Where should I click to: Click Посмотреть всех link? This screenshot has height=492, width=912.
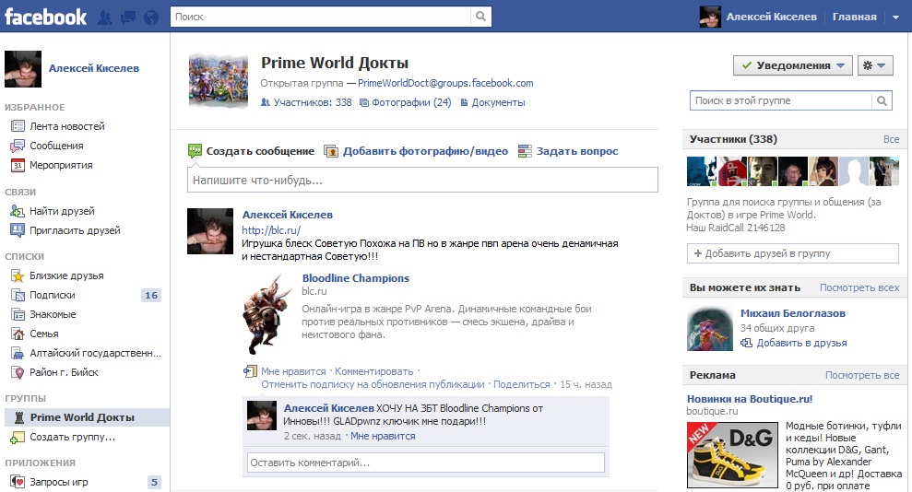(x=859, y=287)
